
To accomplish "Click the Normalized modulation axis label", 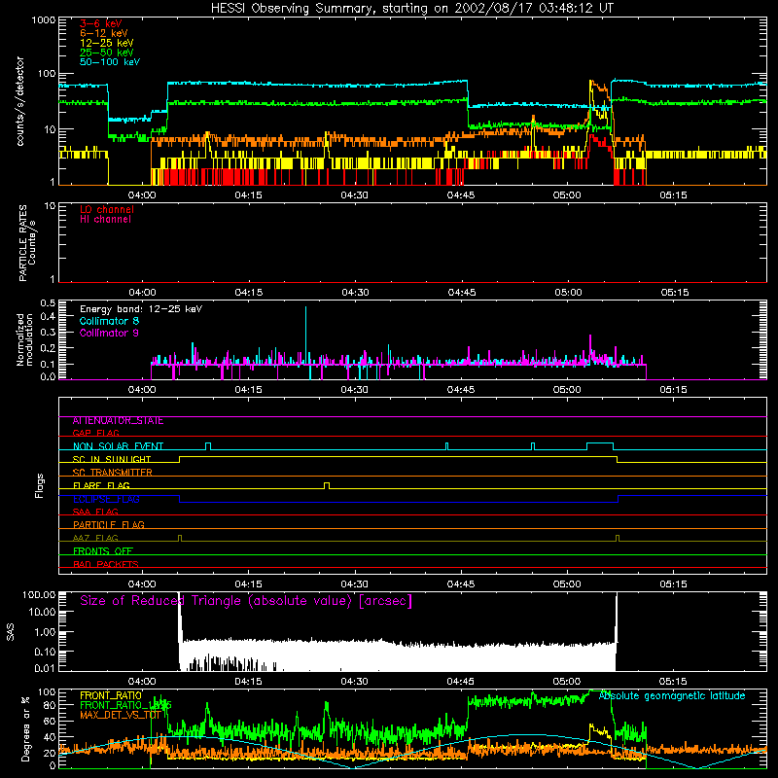I will tap(24, 339).
